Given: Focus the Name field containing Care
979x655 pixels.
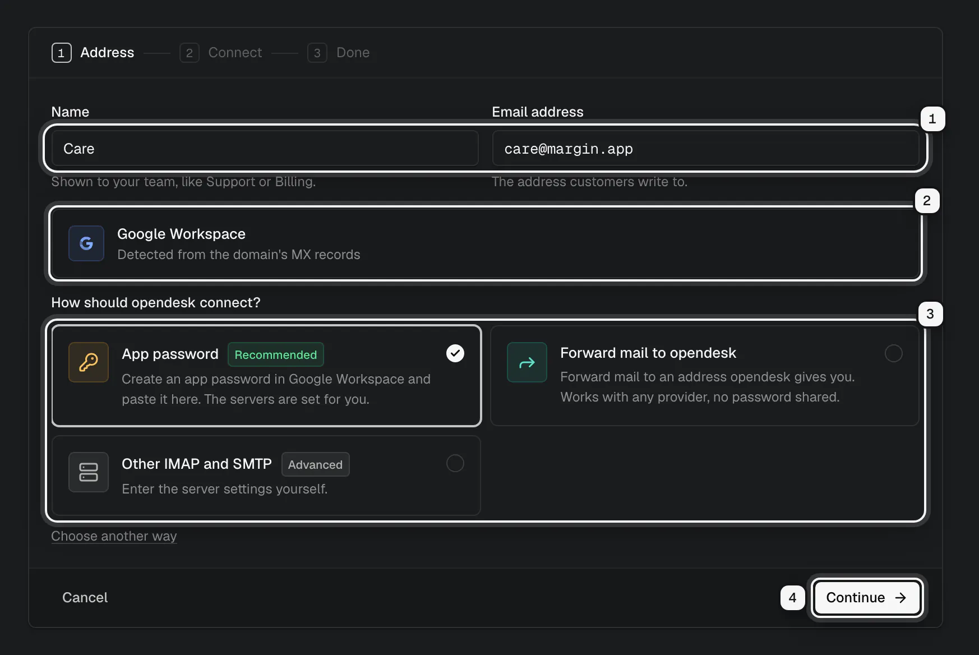Looking at the screenshot, I should coord(265,149).
